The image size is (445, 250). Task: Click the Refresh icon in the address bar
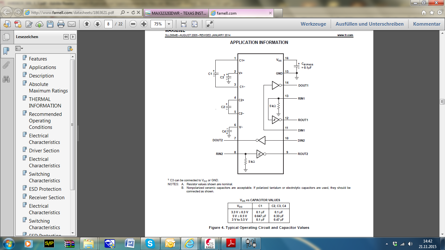click(133, 13)
